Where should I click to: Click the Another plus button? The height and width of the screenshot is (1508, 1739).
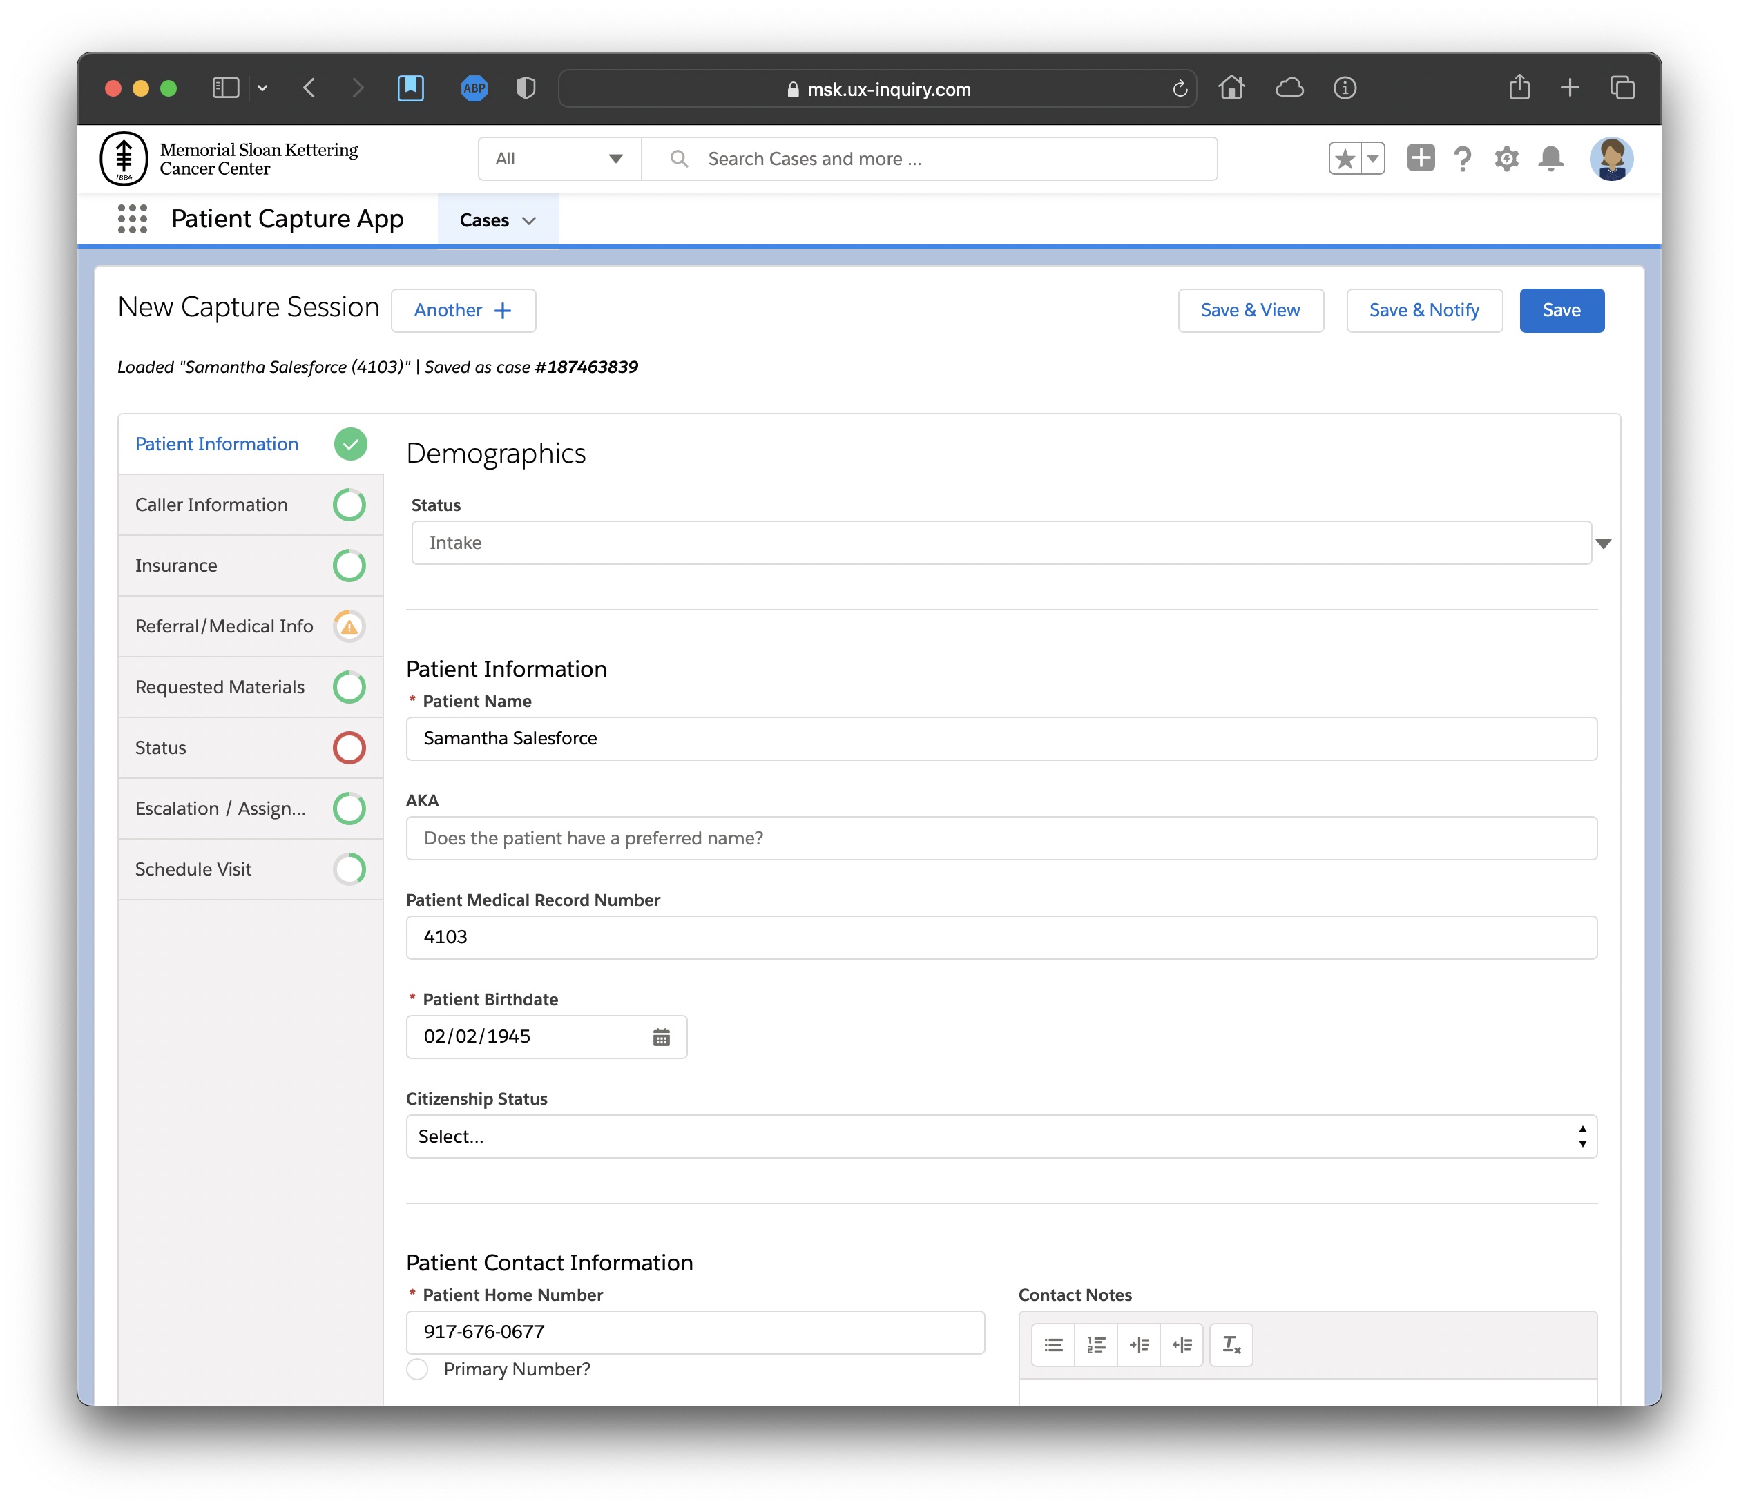click(463, 311)
